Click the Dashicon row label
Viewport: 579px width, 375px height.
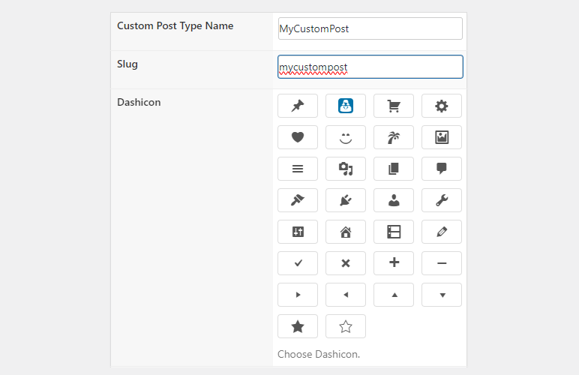tap(139, 102)
